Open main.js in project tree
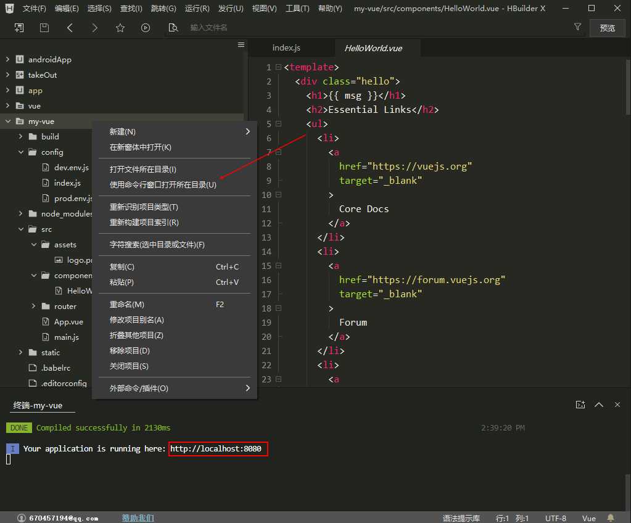This screenshot has width=631, height=523. pos(67,337)
